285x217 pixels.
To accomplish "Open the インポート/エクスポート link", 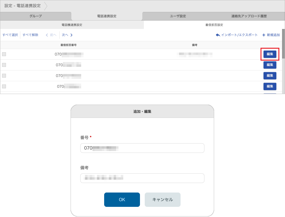I will (239, 35).
